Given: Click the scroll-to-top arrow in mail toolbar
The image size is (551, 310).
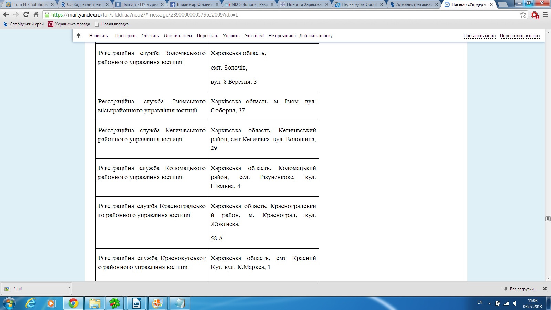Looking at the screenshot, I should tap(79, 36).
